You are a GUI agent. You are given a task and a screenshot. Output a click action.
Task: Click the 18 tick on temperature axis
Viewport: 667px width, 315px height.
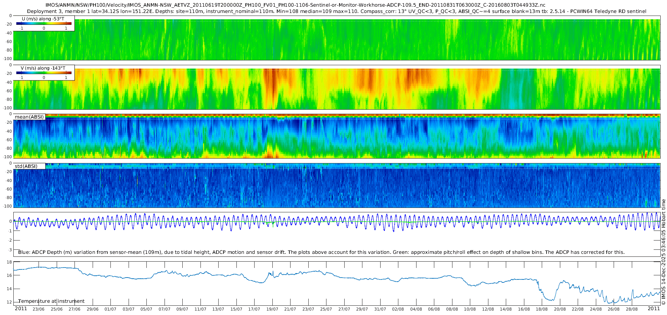click(x=9, y=262)
